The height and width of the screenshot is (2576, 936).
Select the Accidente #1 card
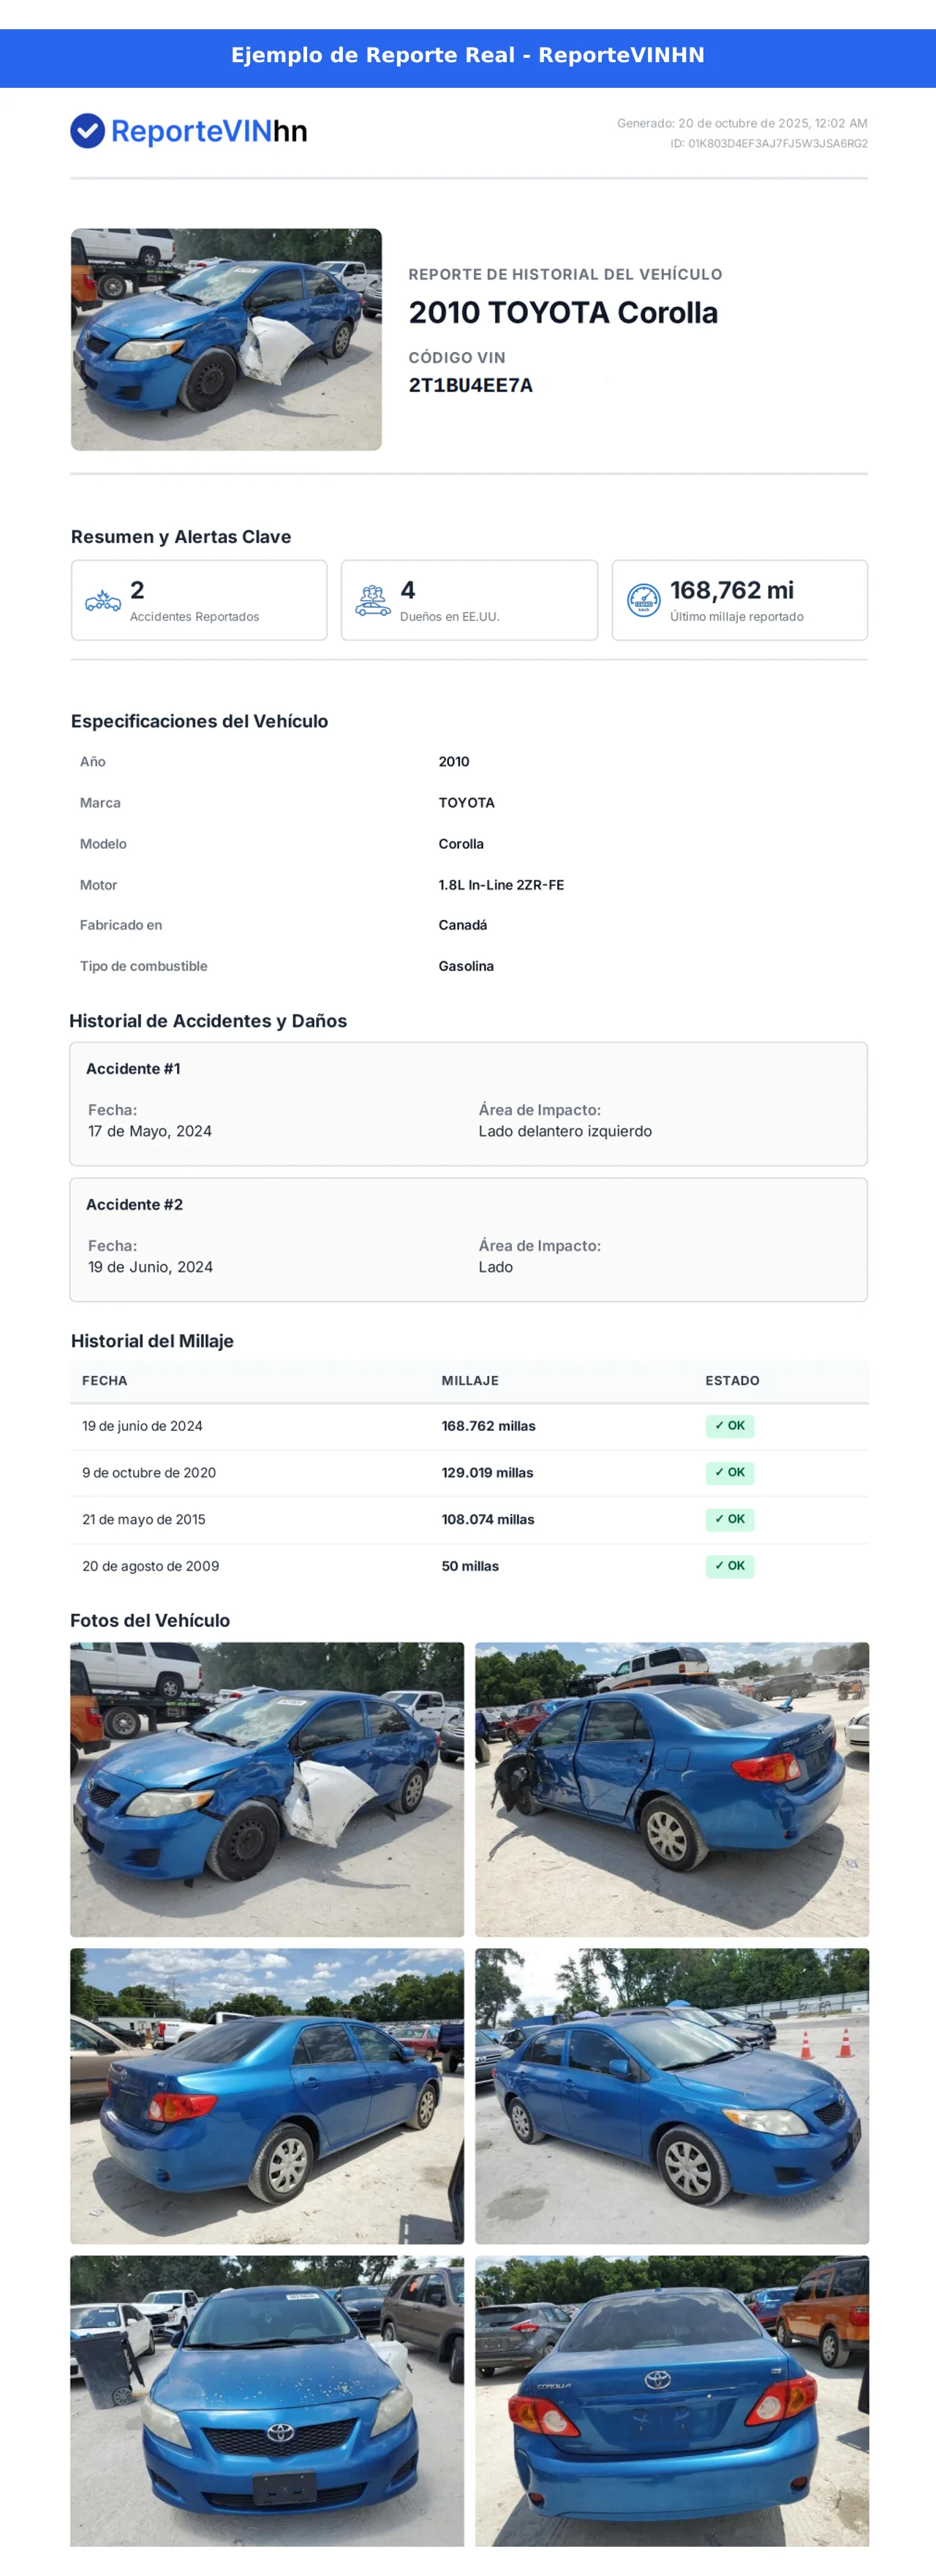pos(467,1104)
